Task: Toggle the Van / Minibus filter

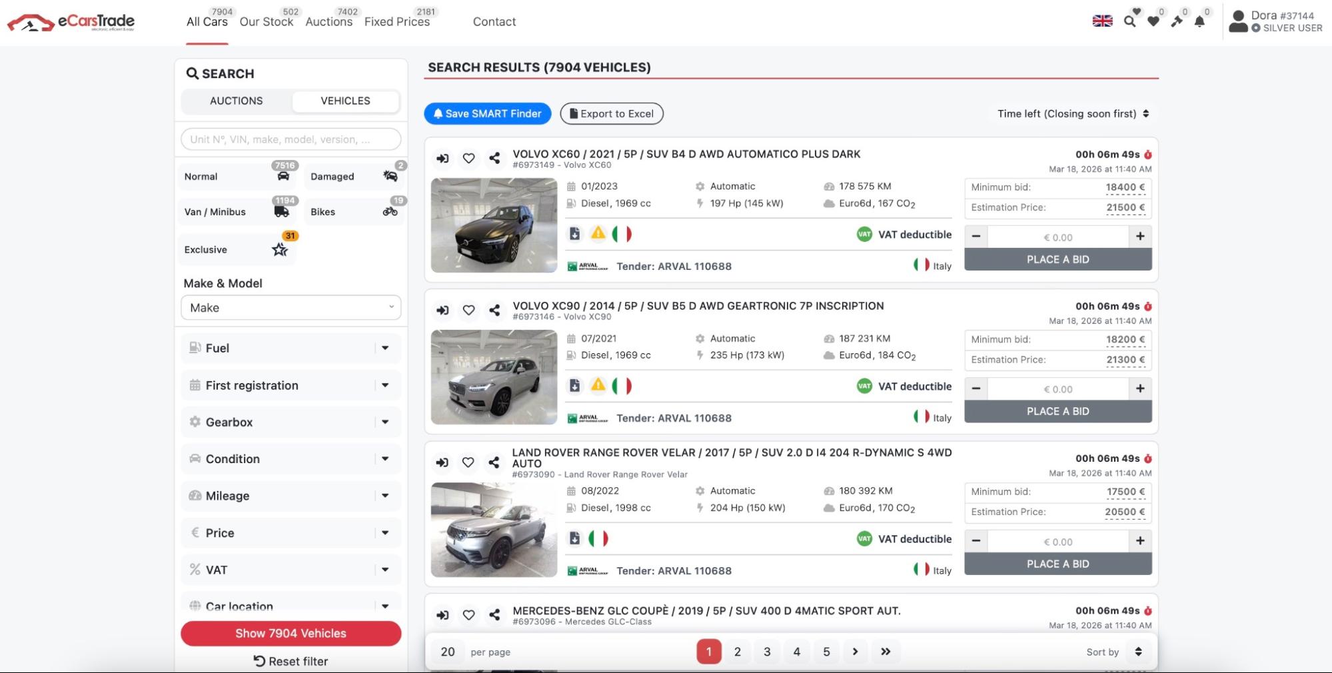Action: [236, 212]
